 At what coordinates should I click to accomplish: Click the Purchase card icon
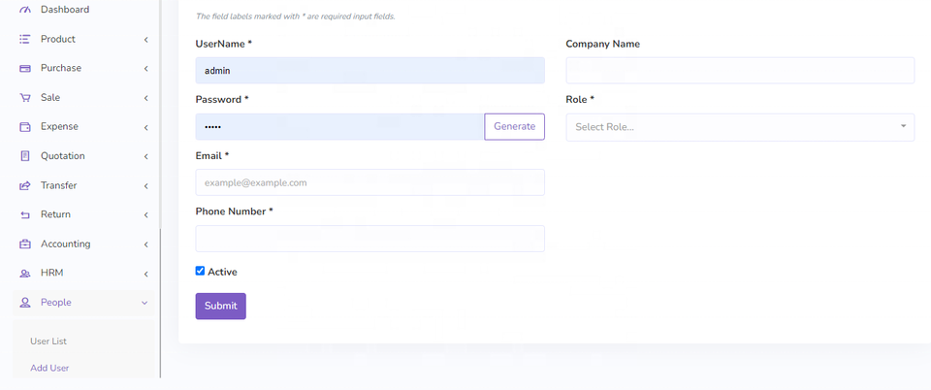[x=25, y=68]
